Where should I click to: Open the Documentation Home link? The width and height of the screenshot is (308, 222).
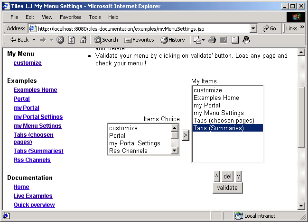pos(21,187)
